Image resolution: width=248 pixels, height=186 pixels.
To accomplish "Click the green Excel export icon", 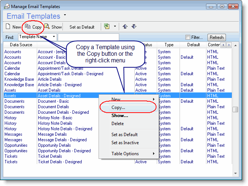I will click(x=107, y=27).
